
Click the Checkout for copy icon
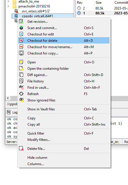[21, 53]
